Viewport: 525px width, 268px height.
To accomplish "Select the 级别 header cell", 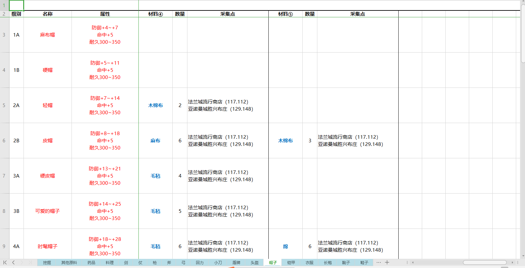I will coord(16,14).
